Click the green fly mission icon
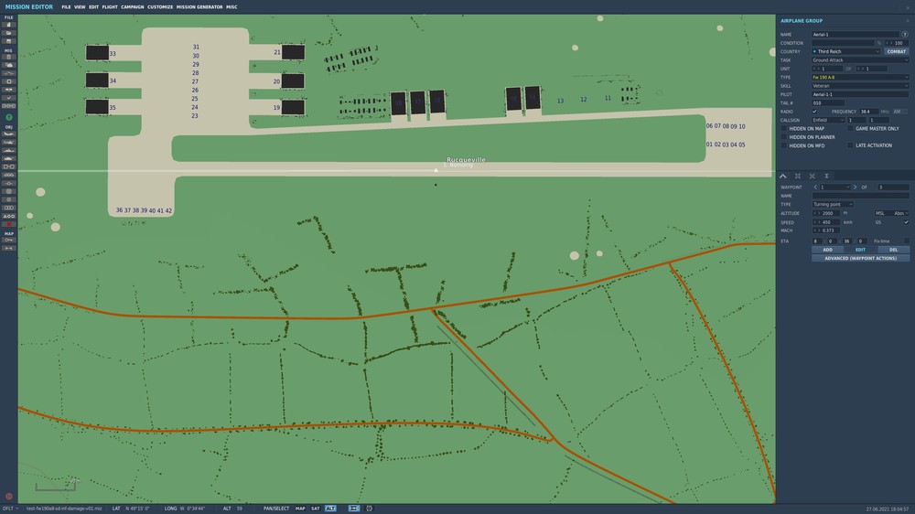 [9, 117]
